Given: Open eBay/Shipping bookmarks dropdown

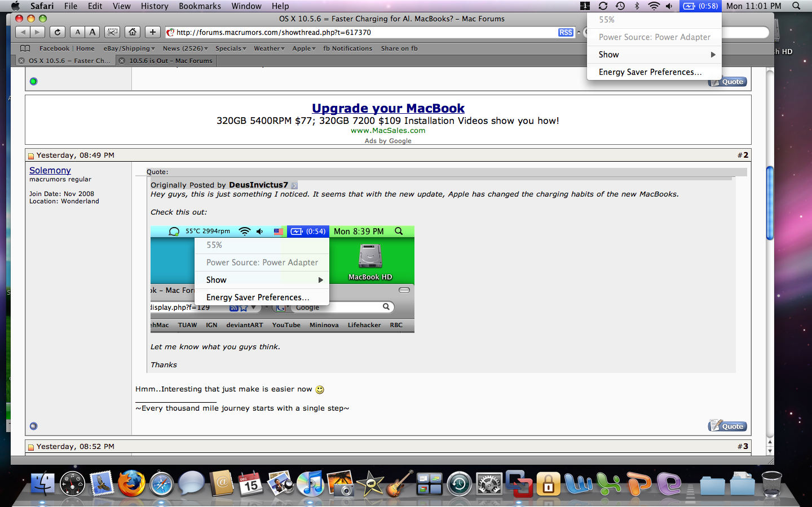Looking at the screenshot, I should (129, 48).
